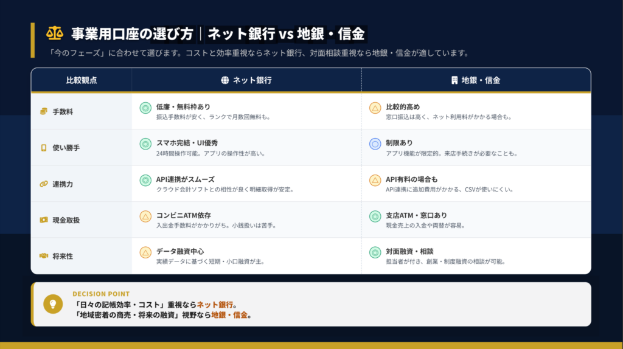This screenshot has height=349, width=623.
Task: Click the blue circle icon beside 制限あり
Action: (x=375, y=144)
